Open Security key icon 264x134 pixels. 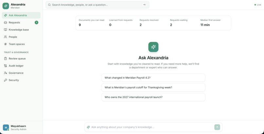click(x=5, y=80)
